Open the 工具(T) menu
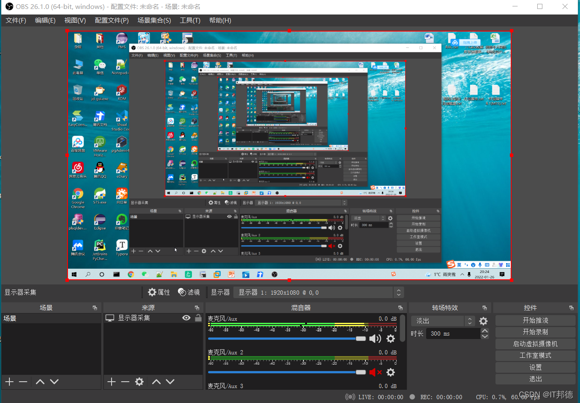580x403 pixels. tap(190, 20)
